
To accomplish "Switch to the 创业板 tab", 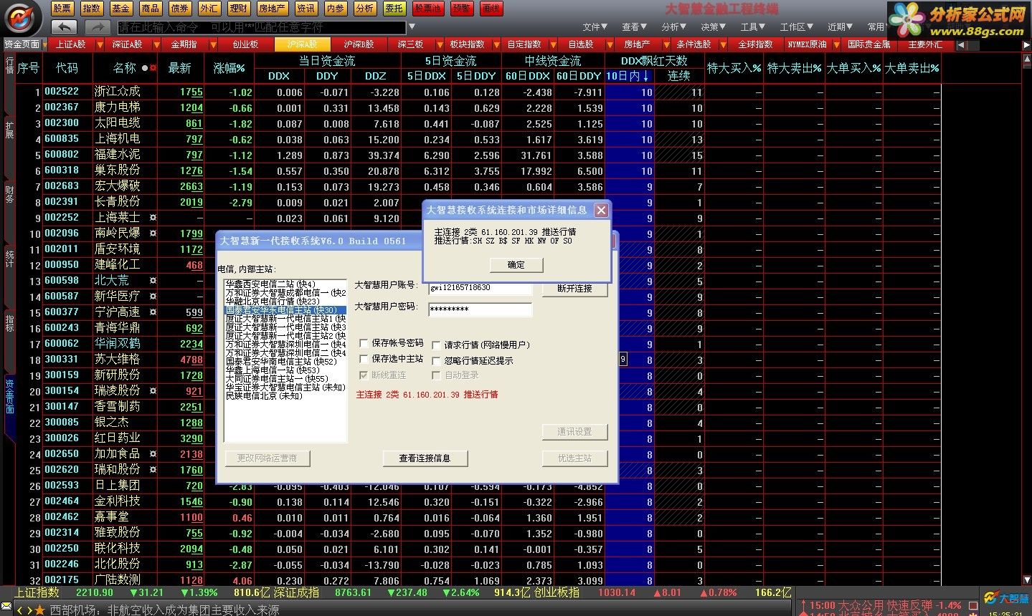I will click(245, 44).
